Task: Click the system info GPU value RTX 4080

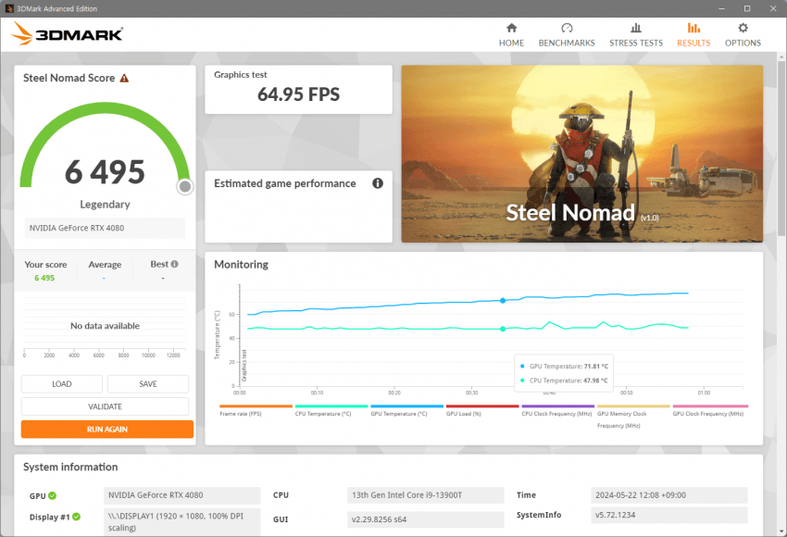Action: pos(181,495)
